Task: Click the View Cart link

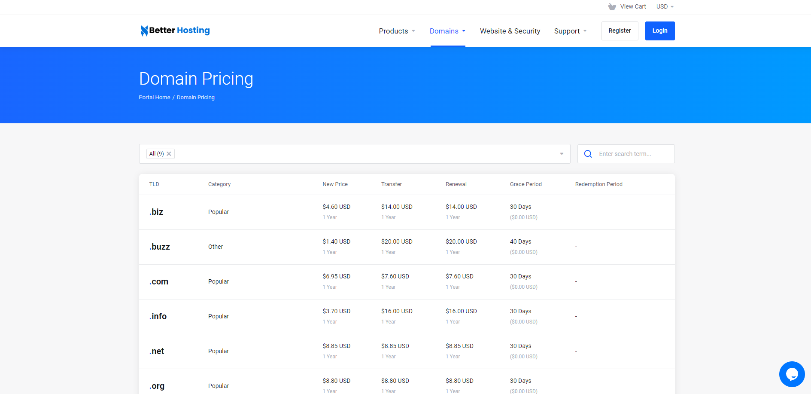Action: [x=633, y=6]
